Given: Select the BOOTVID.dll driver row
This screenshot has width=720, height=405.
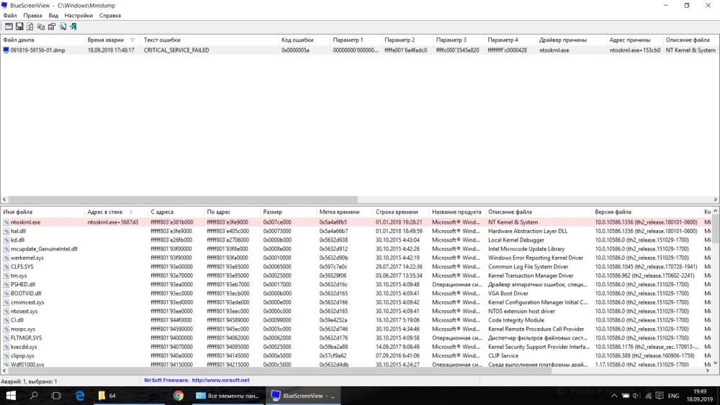Looking at the screenshot, I should (x=356, y=293).
